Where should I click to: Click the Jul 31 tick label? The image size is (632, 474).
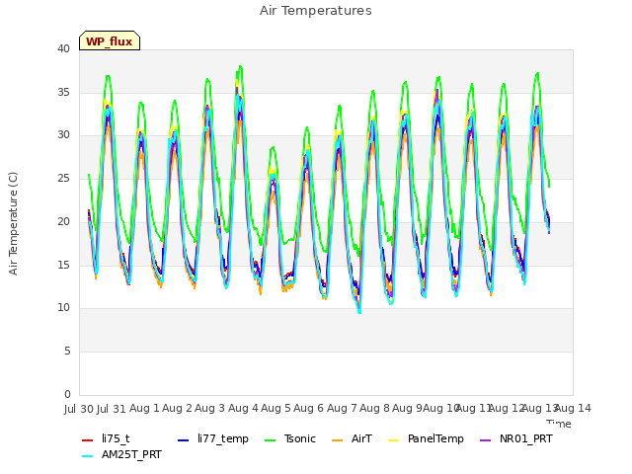112,409
